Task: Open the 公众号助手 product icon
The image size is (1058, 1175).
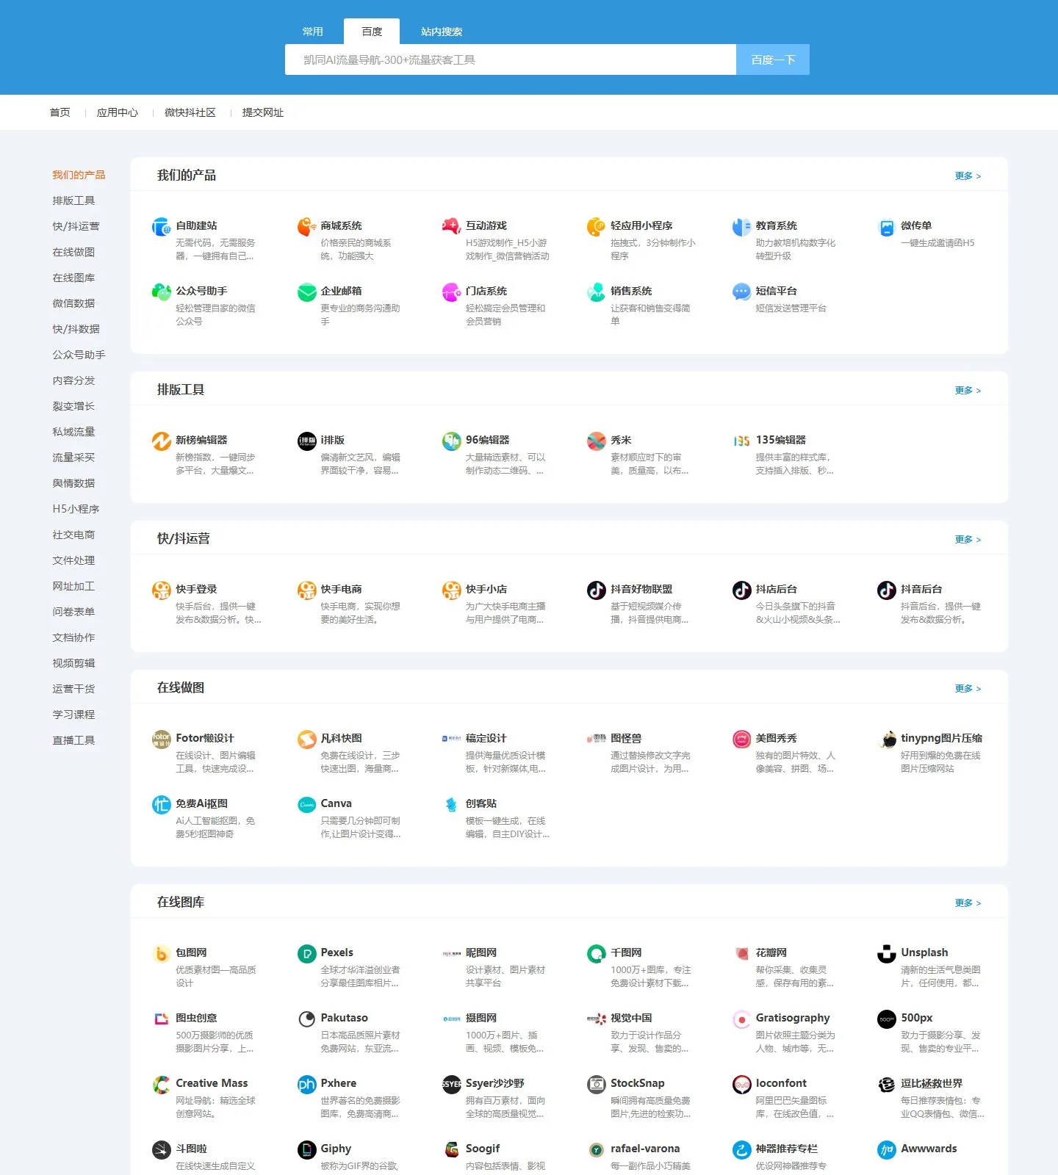Action: click(161, 292)
